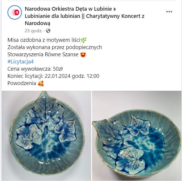Click Narodową at the end of the group title
This screenshot has height=181, width=182.
(x=37, y=23)
